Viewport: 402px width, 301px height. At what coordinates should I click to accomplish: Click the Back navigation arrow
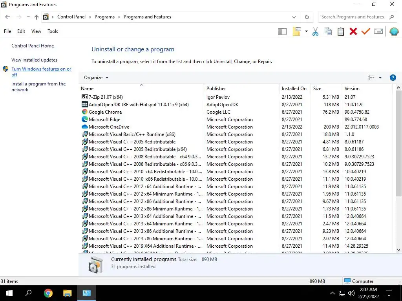tap(7, 17)
